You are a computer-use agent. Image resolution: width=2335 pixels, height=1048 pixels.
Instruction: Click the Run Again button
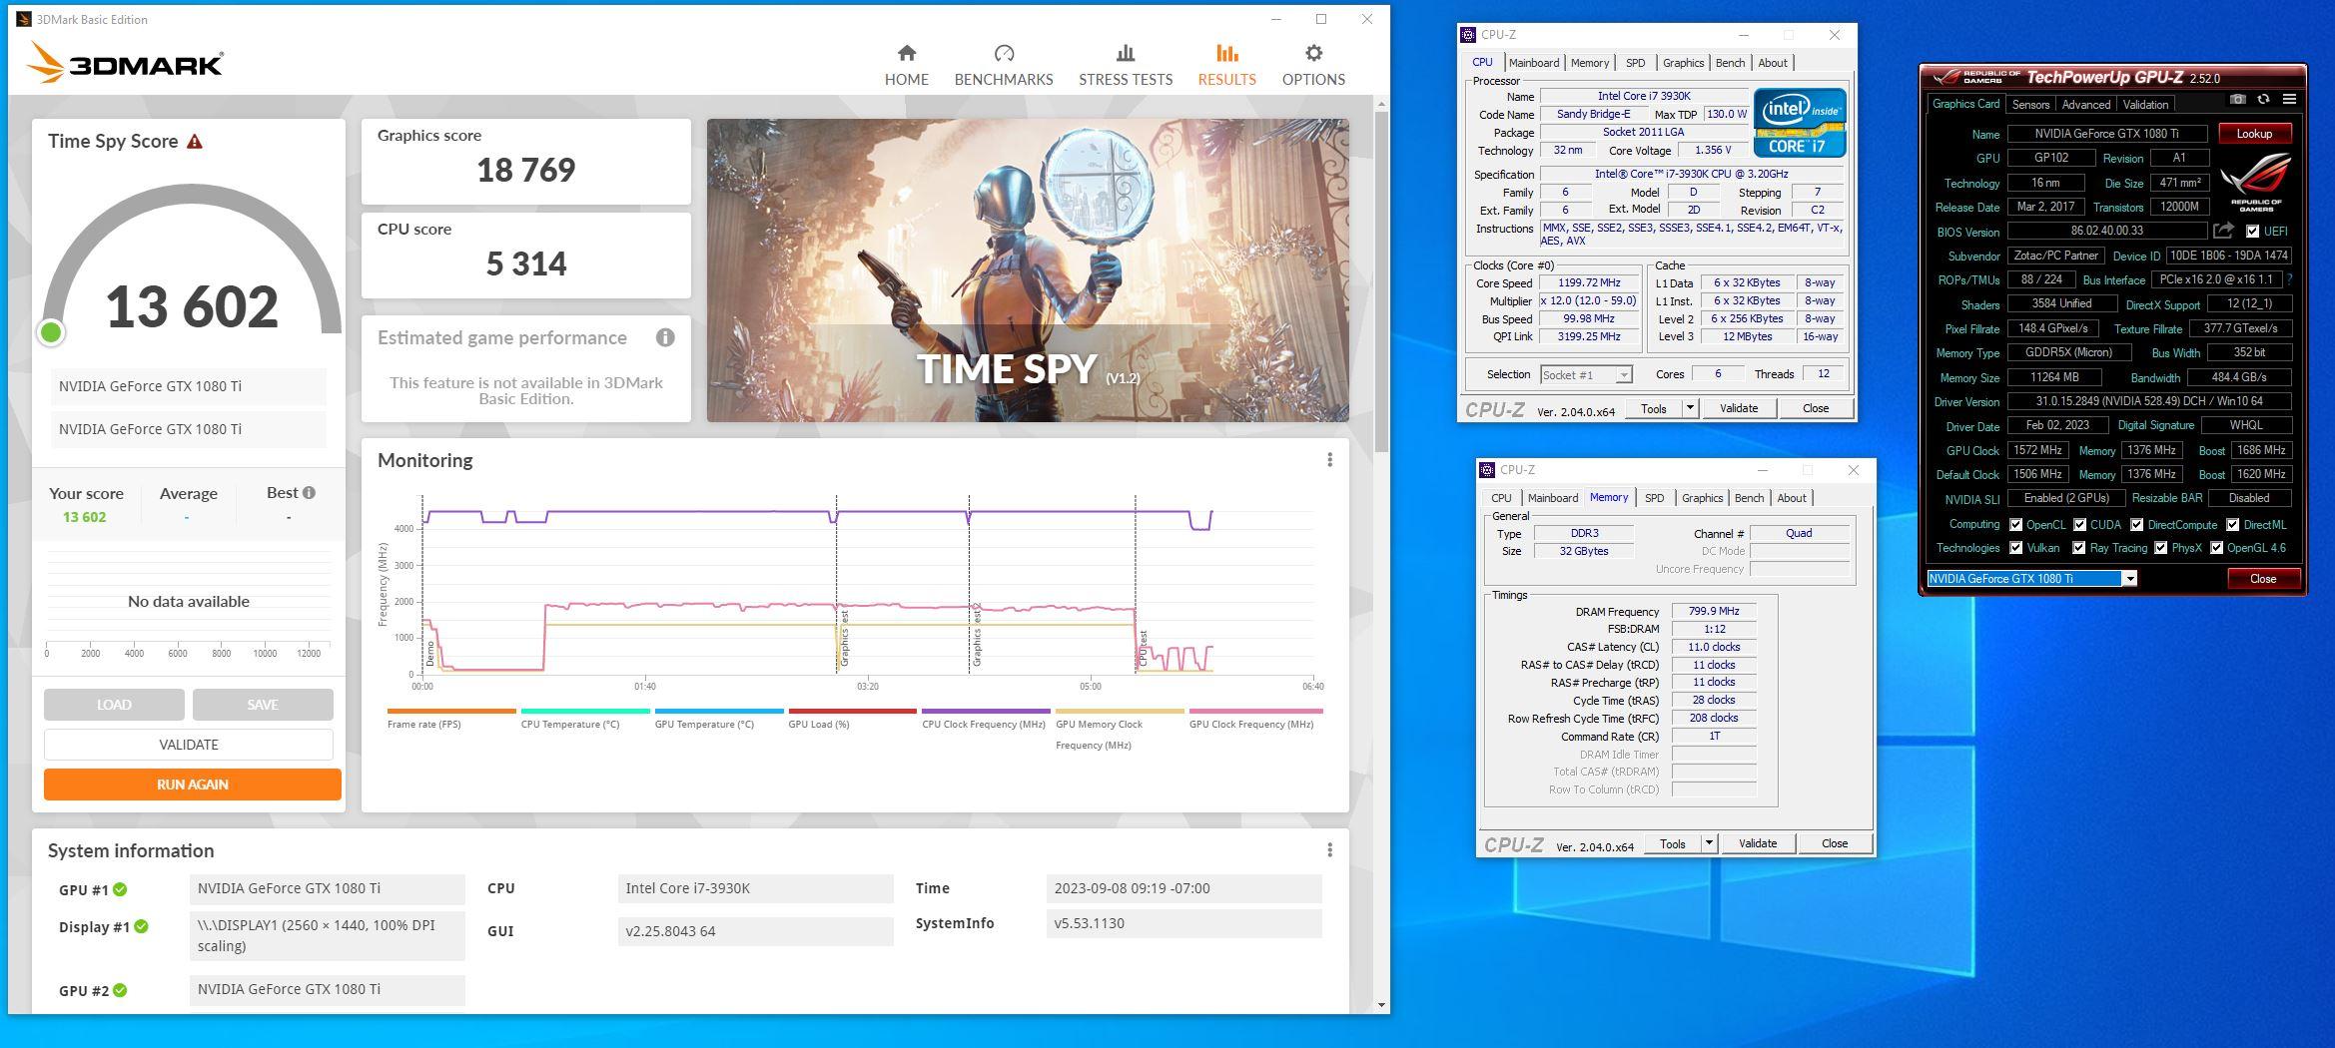click(x=193, y=785)
